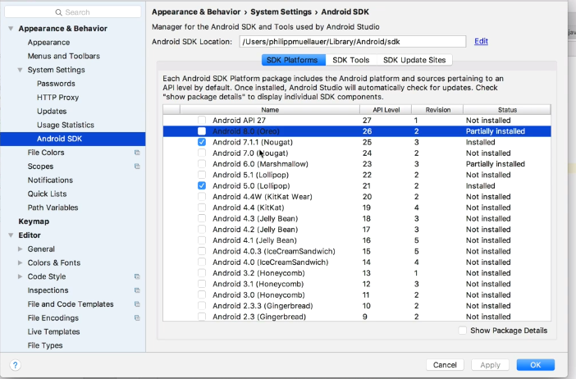This screenshot has width=576, height=379.
Task: Check the Android 4.4 (KitKat) checkbox
Action: [202, 208]
